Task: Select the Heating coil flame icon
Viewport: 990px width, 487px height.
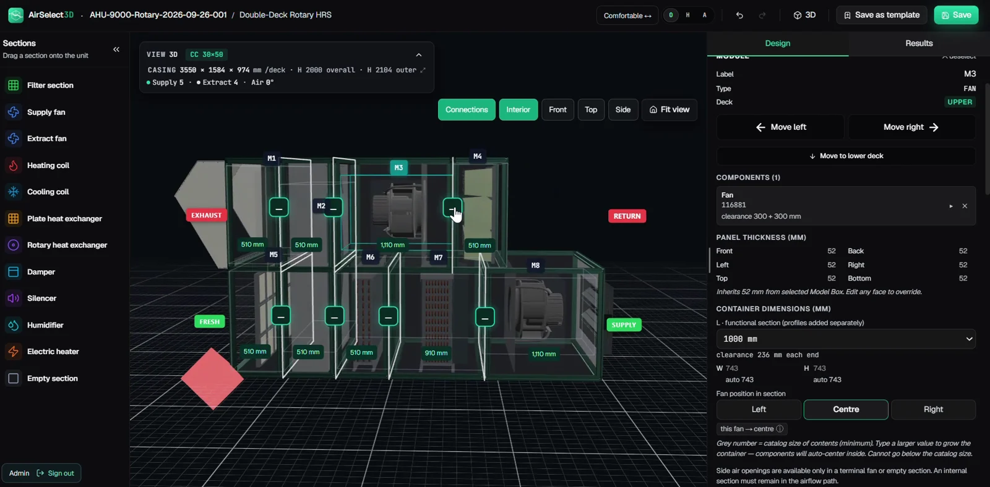Action: (14, 165)
